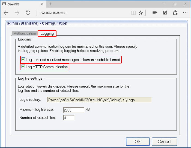Open the Hub lines icon
The height and width of the screenshot is (148, 191).
155,13
